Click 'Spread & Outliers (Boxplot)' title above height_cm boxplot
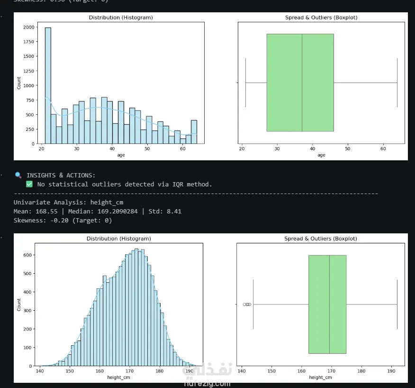This screenshot has width=415, height=388. coord(321,239)
